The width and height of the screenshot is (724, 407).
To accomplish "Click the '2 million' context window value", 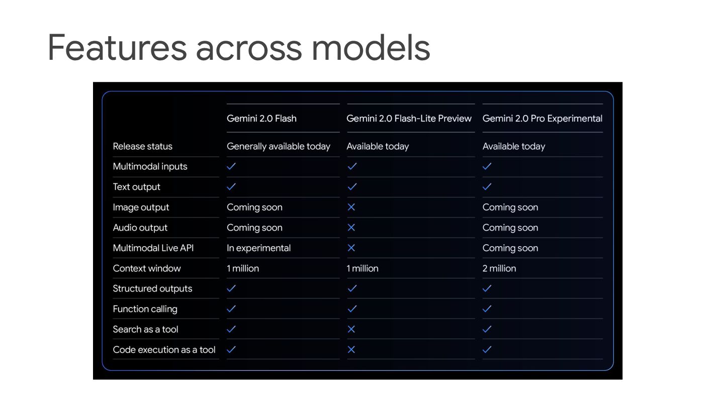I will pos(499,268).
